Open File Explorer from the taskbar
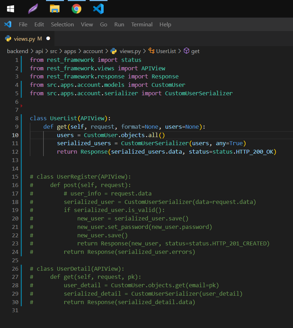The width and height of the screenshot is (293, 328). pyautogui.click(x=55, y=9)
